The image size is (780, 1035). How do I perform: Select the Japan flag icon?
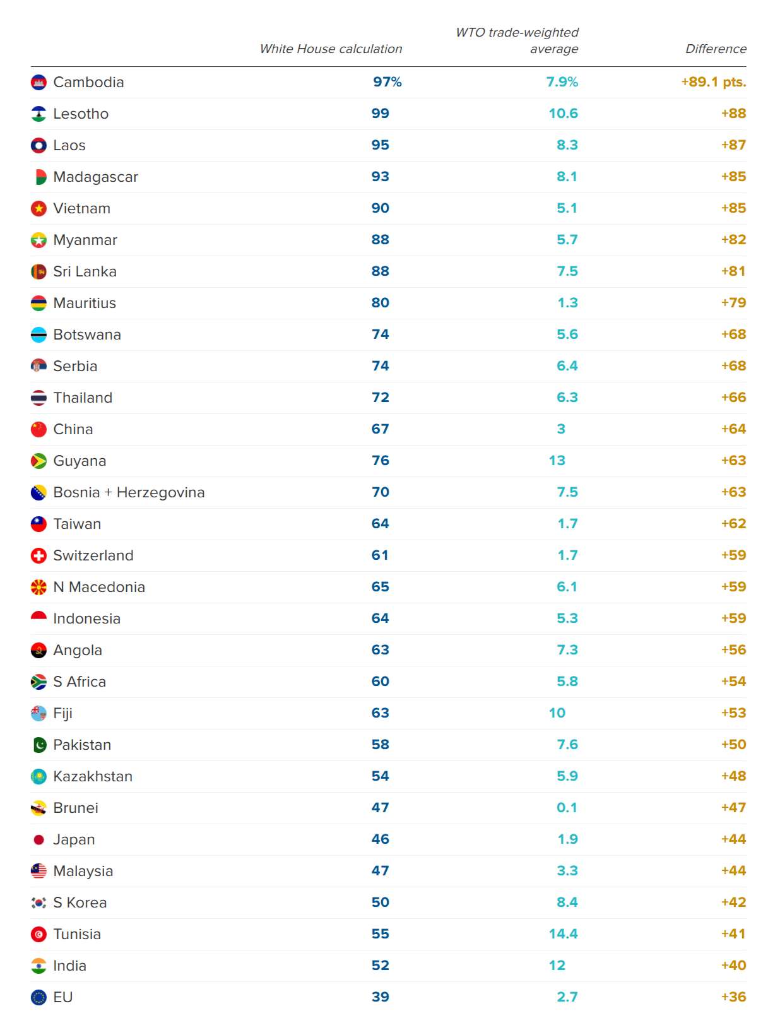(x=38, y=839)
